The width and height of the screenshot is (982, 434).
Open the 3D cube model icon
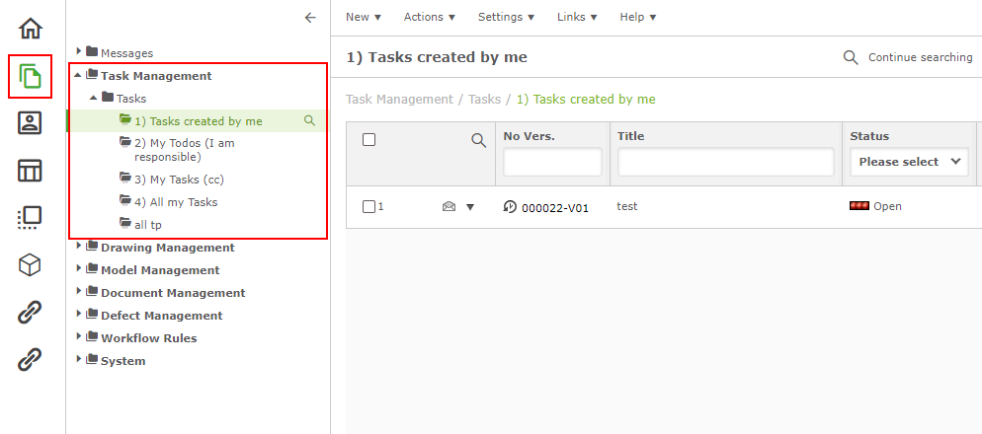point(31,265)
